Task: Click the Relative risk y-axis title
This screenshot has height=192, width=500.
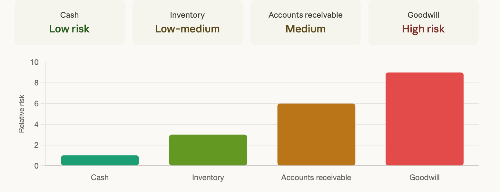Action: 22,114
